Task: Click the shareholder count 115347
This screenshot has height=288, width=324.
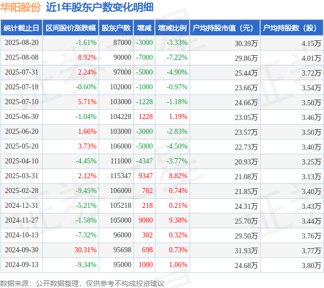Action: coord(121,176)
